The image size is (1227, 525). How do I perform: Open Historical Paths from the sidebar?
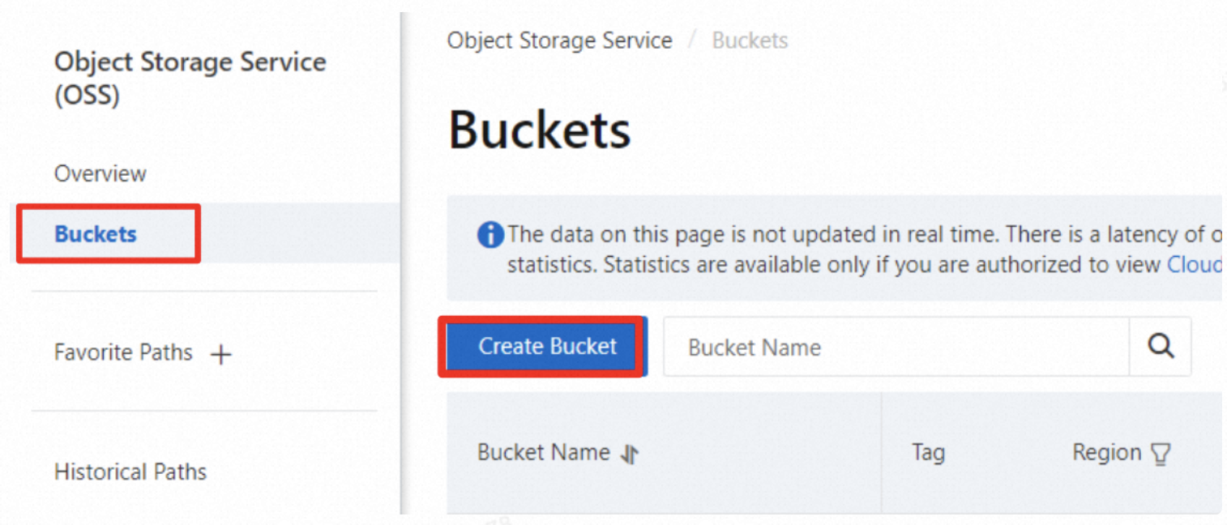[x=130, y=472]
